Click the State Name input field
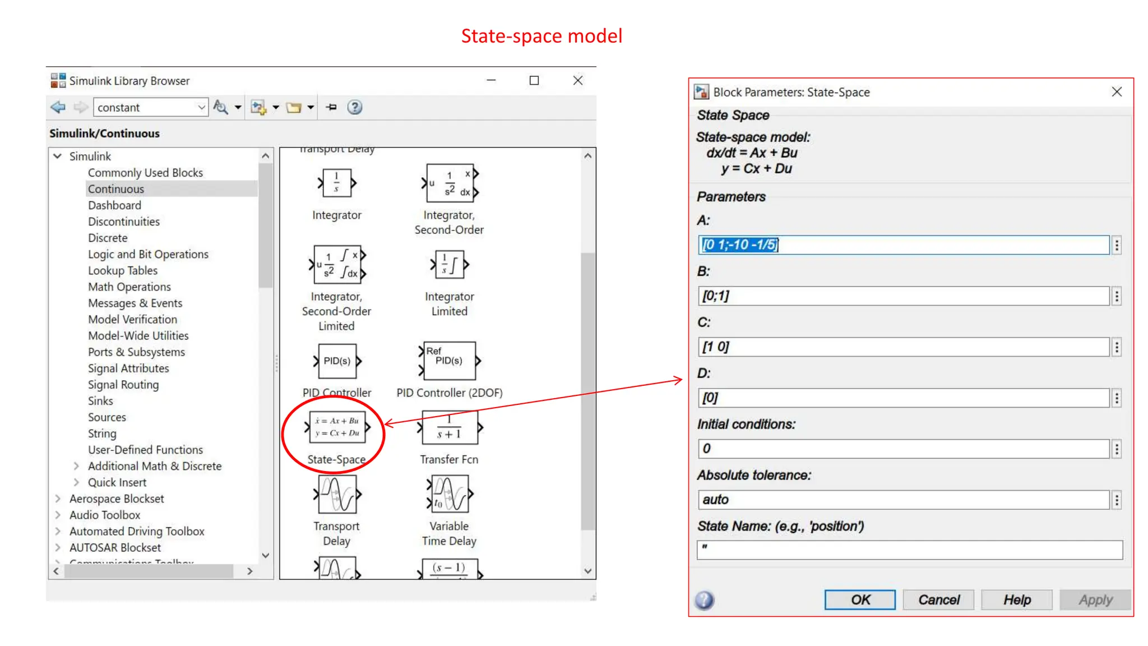 [910, 550]
